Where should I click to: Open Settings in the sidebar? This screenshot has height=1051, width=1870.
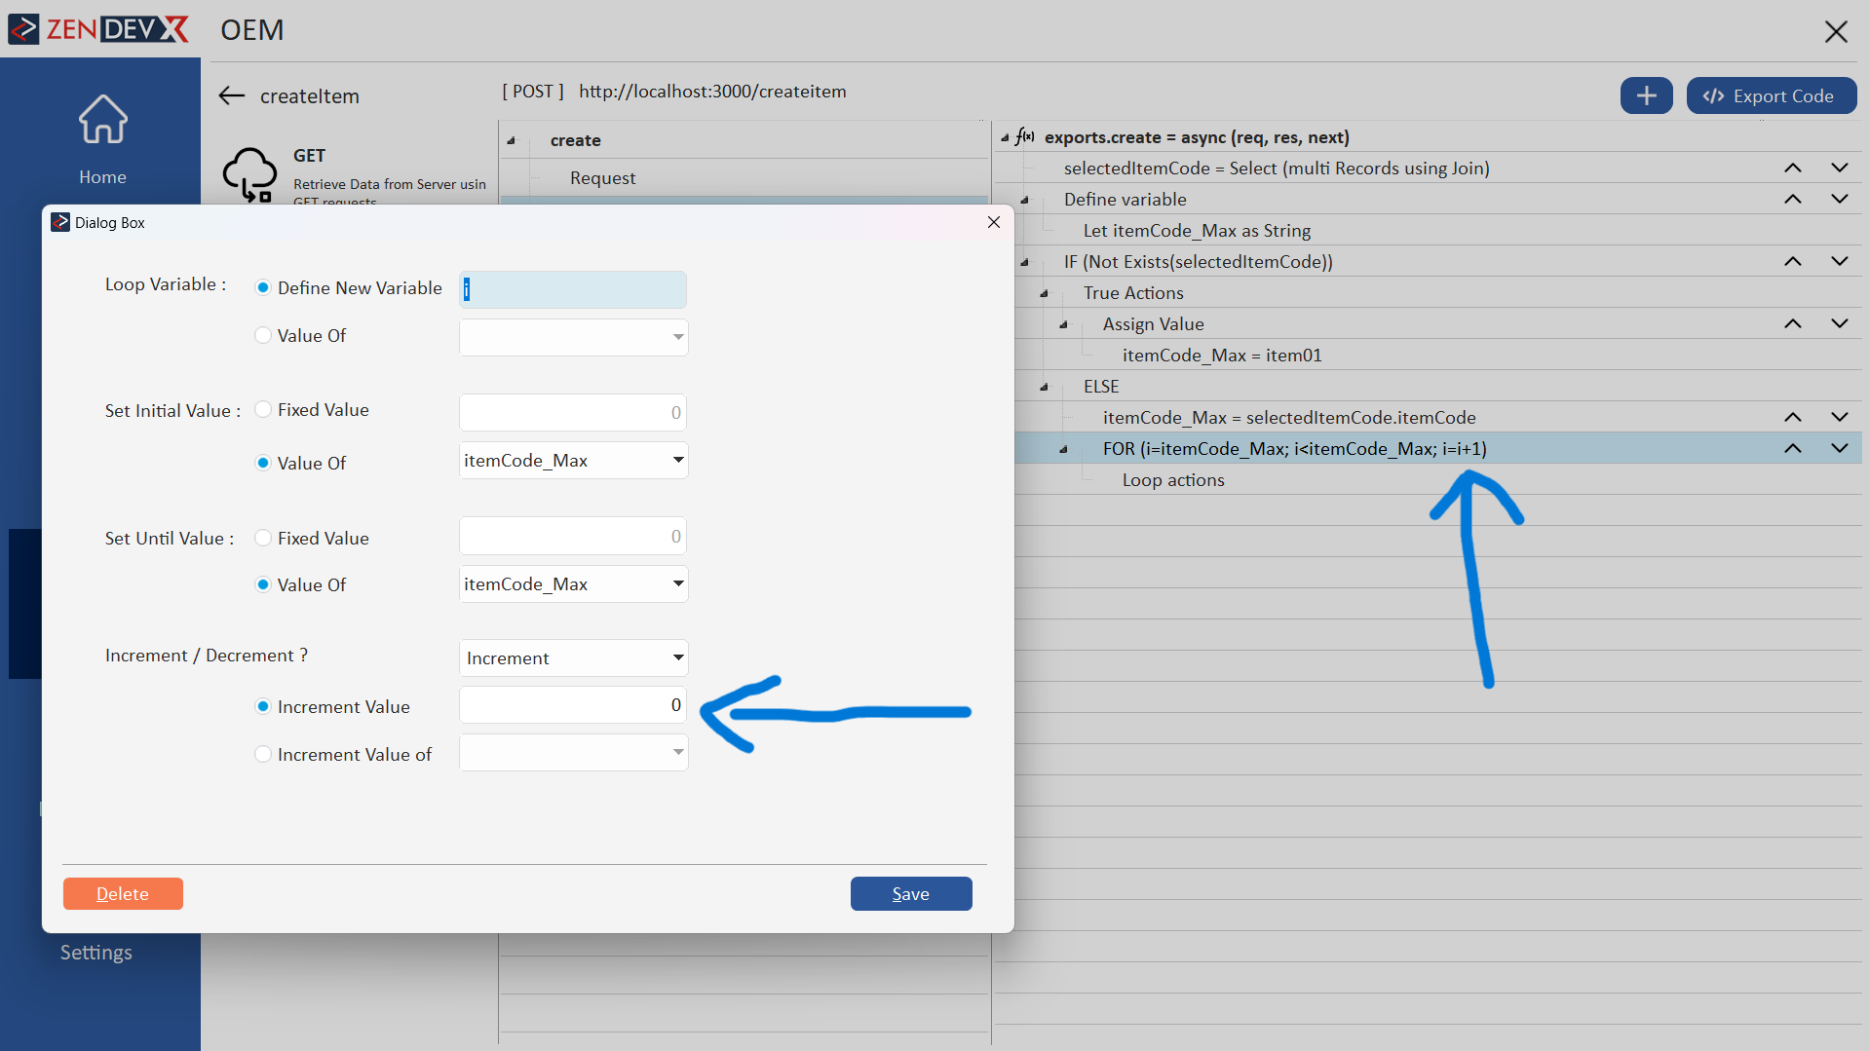(95, 953)
